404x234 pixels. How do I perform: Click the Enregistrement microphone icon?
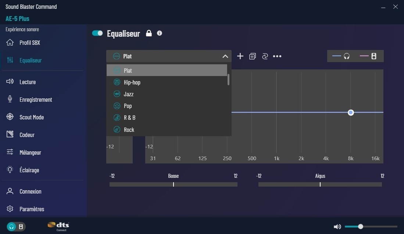[10, 99]
